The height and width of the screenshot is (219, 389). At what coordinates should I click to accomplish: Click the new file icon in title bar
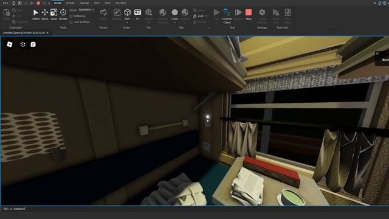(13, 3)
